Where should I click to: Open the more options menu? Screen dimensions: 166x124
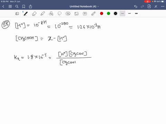tap(163, 7)
